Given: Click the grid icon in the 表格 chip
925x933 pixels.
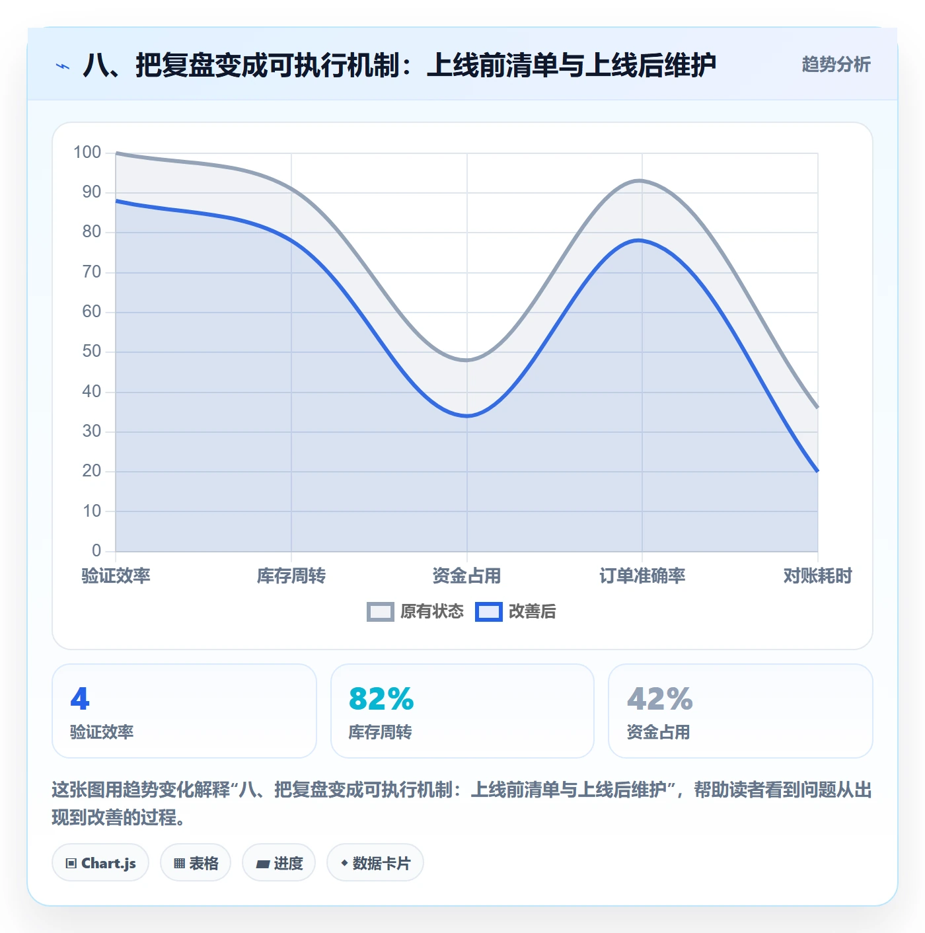Looking at the screenshot, I should click(179, 864).
